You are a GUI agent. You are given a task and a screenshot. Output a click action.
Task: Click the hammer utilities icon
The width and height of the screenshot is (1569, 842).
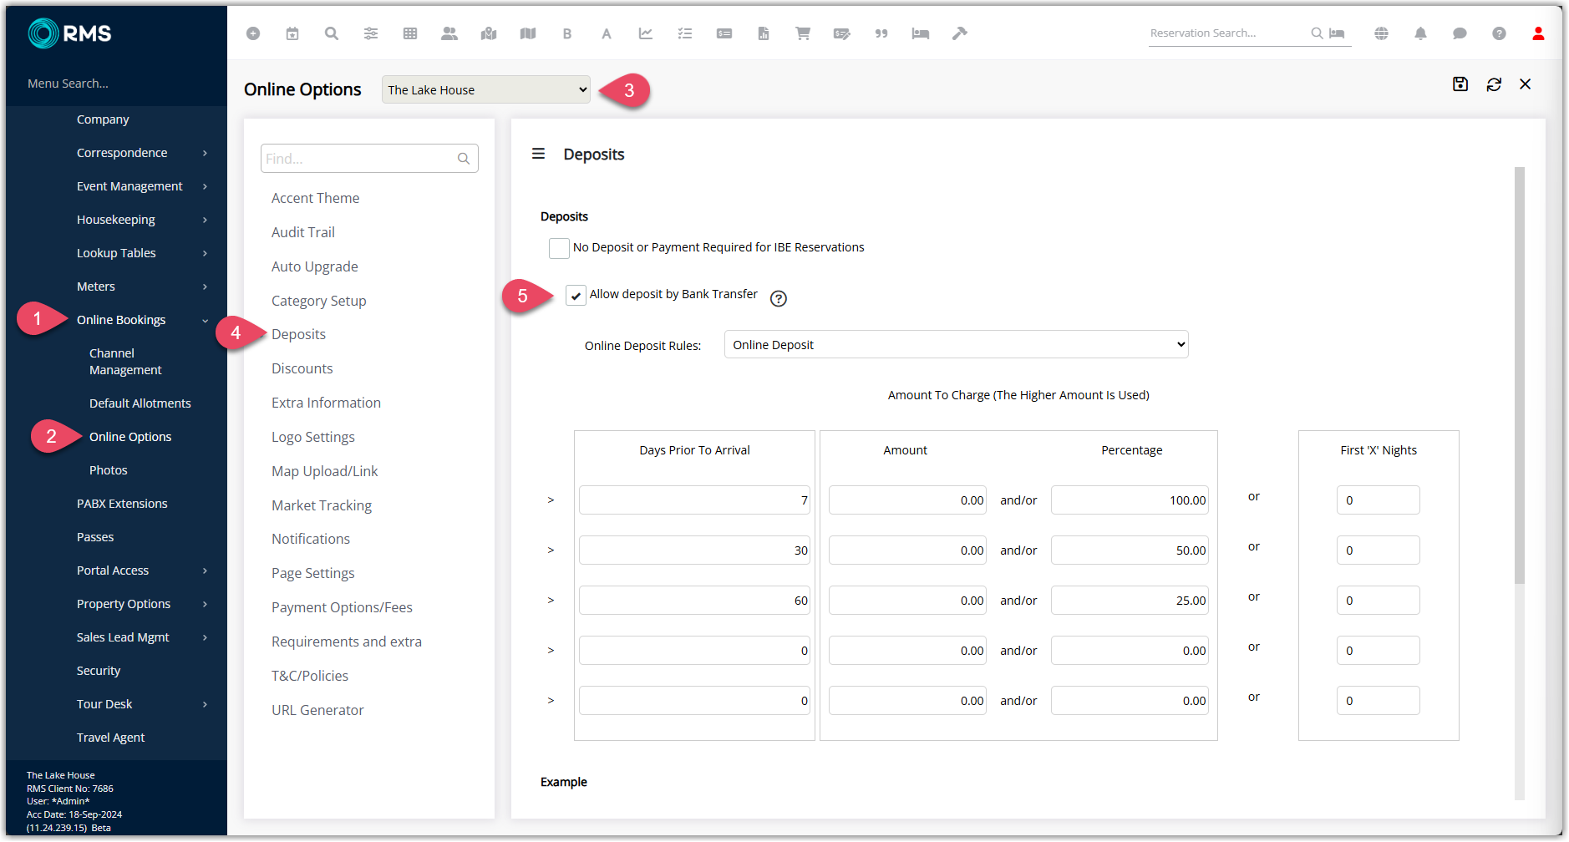coord(960,33)
